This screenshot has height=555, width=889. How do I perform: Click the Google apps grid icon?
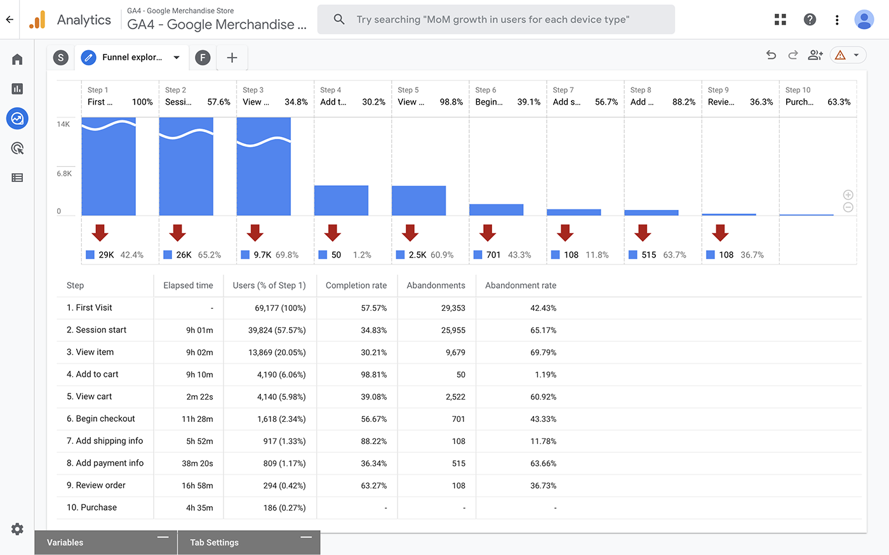[x=780, y=20]
